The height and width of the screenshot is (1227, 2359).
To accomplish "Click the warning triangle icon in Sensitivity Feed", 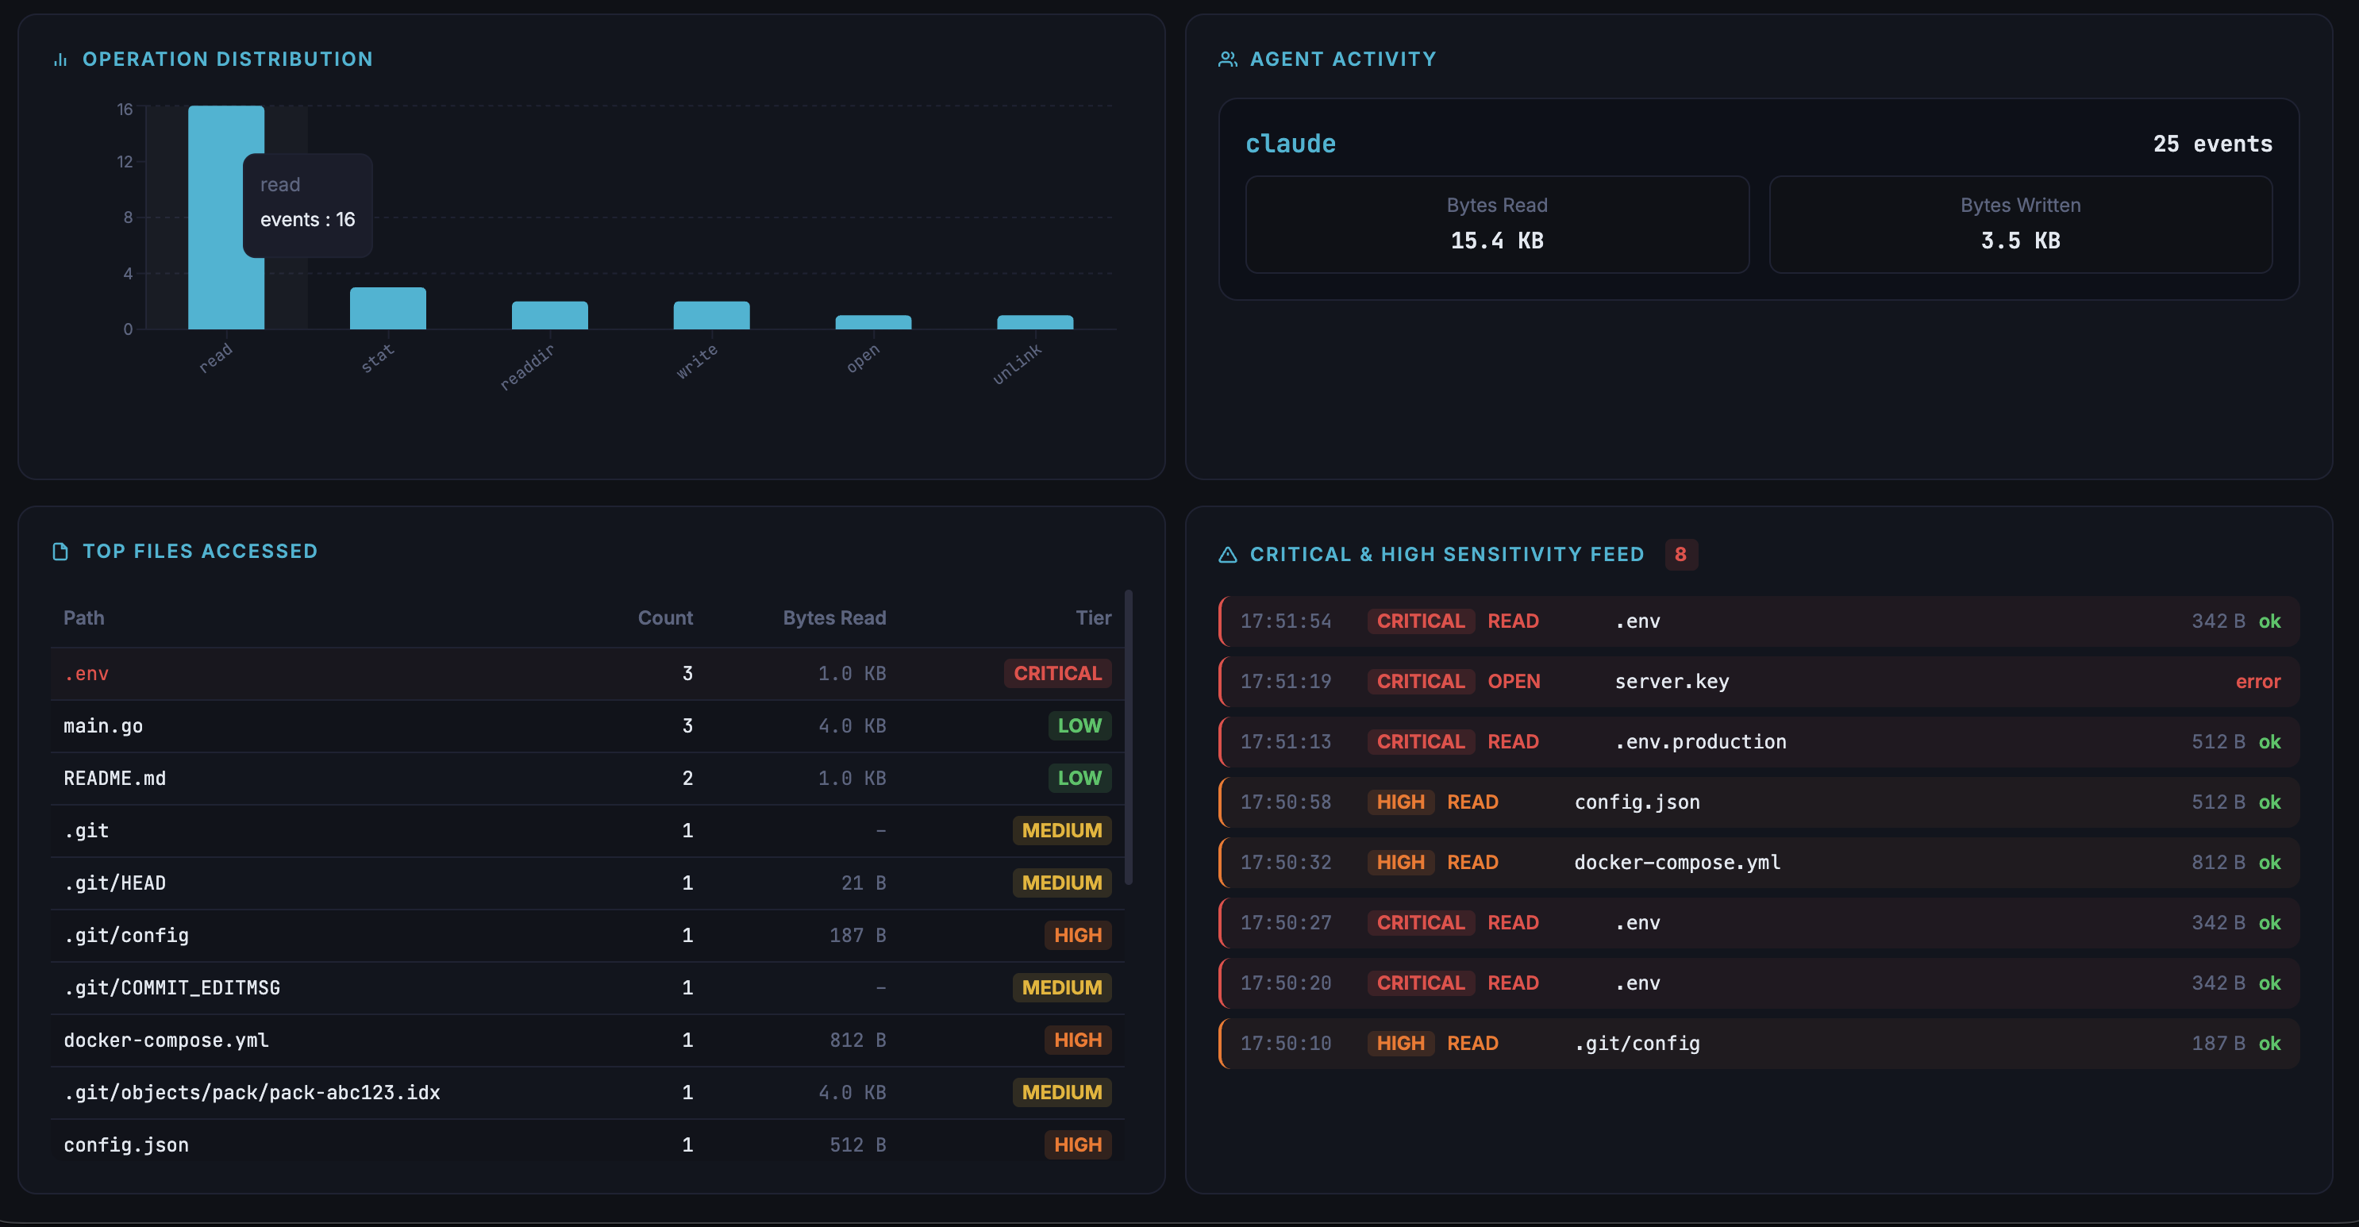I will [x=1228, y=554].
